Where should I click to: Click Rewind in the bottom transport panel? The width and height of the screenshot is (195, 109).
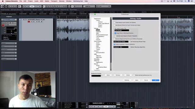tap(94, 107)
